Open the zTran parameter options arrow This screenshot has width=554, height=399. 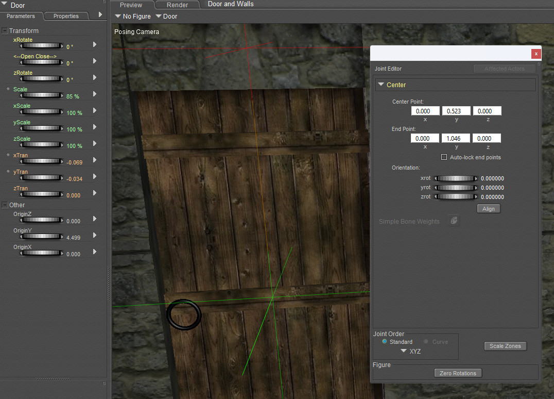tap(95, 193)
